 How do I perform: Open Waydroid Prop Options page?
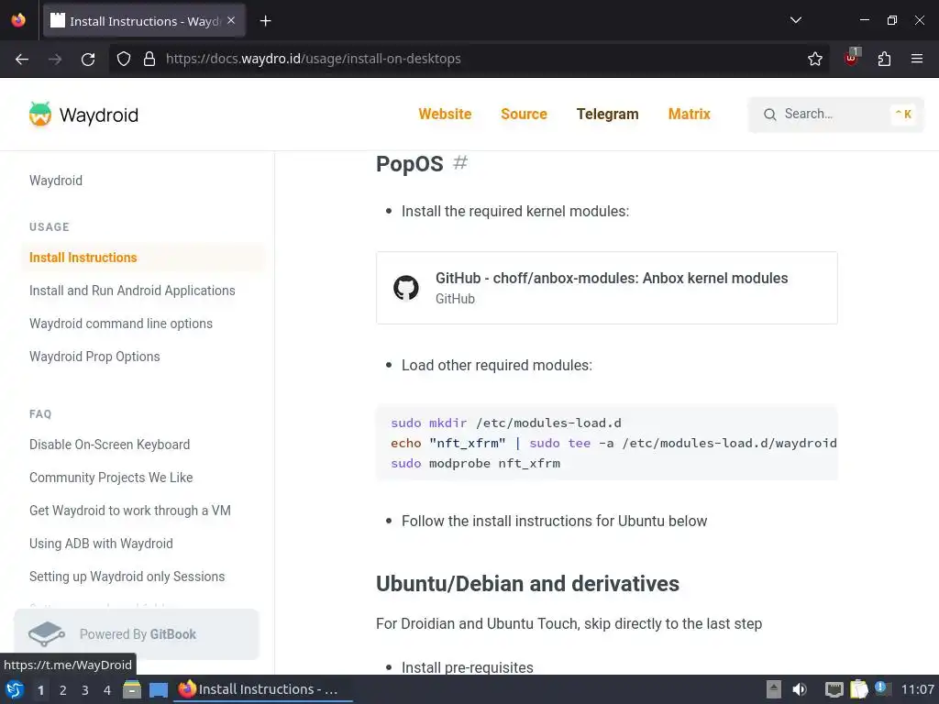(x=94, y=357)
